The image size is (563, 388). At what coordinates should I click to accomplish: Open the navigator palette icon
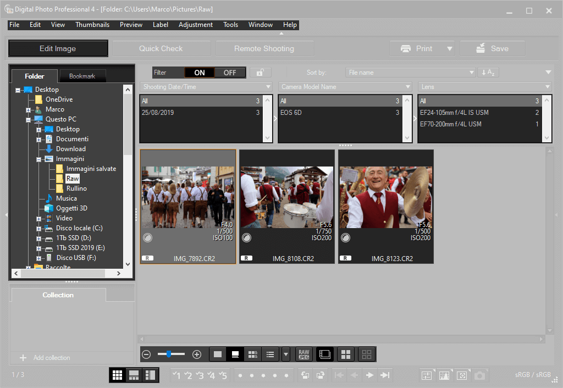tap(462, 375)
